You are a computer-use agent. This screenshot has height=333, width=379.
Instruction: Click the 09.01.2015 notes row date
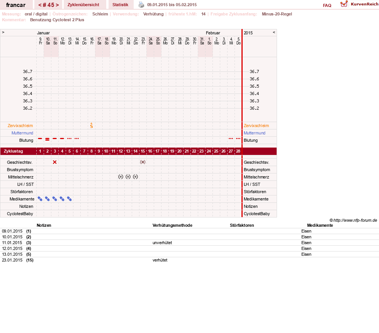point(12,231)
